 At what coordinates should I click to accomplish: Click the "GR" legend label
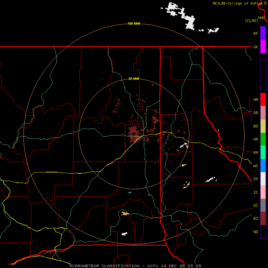click(x=255, y=113)
